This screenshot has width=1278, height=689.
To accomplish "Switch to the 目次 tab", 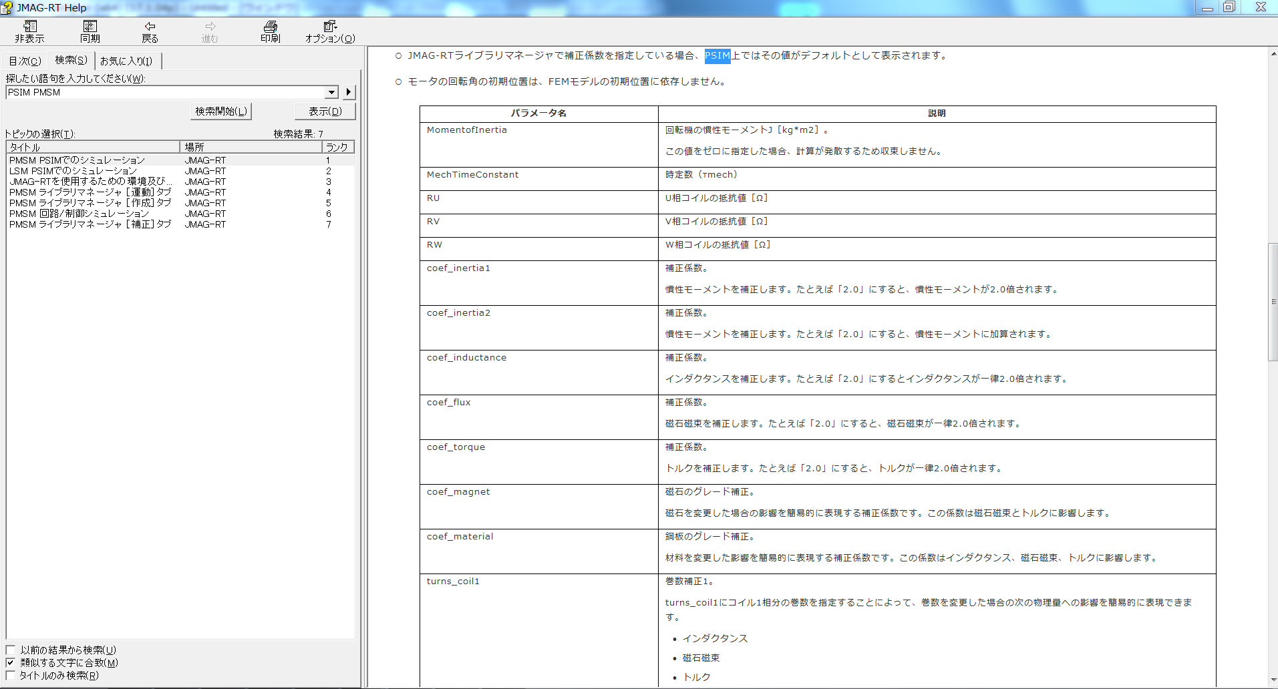I will (x=25, y=61).
